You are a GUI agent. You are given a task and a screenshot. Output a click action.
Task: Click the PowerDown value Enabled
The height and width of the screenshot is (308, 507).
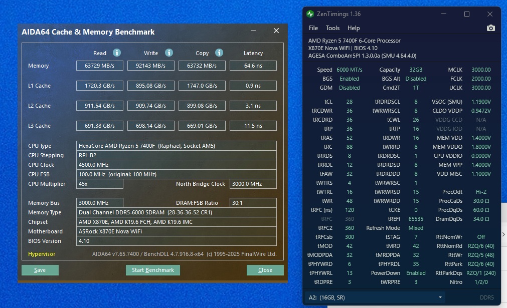416,273
